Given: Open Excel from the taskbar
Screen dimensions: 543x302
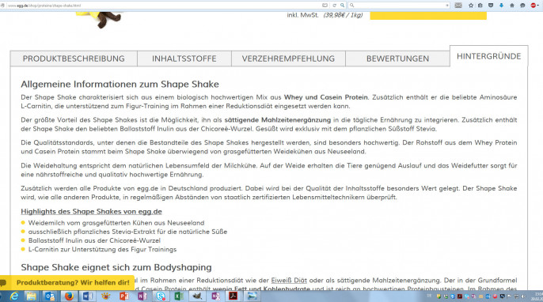Looking at the screenshot, I should (179, 296).
